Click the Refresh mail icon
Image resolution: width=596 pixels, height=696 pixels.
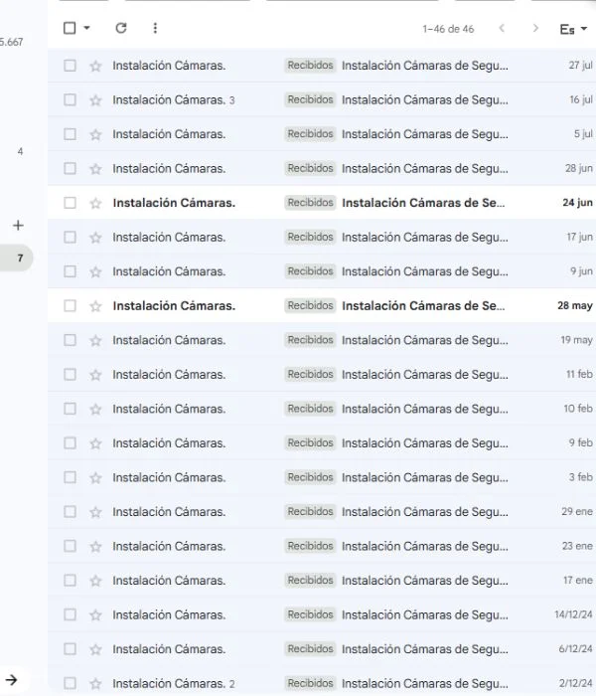point(121,29)
